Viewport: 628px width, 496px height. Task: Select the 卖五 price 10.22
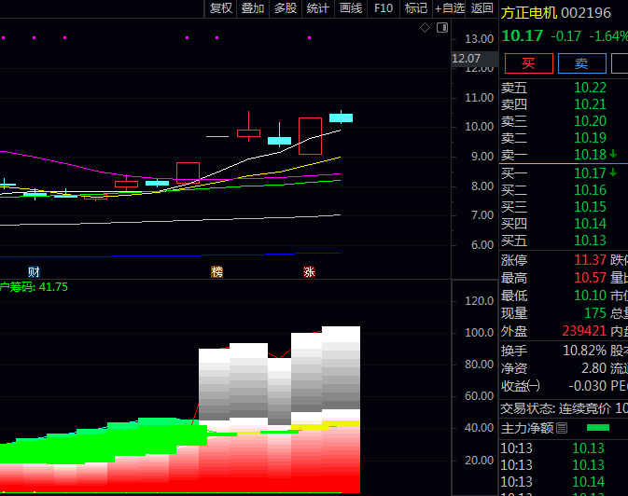590,88
